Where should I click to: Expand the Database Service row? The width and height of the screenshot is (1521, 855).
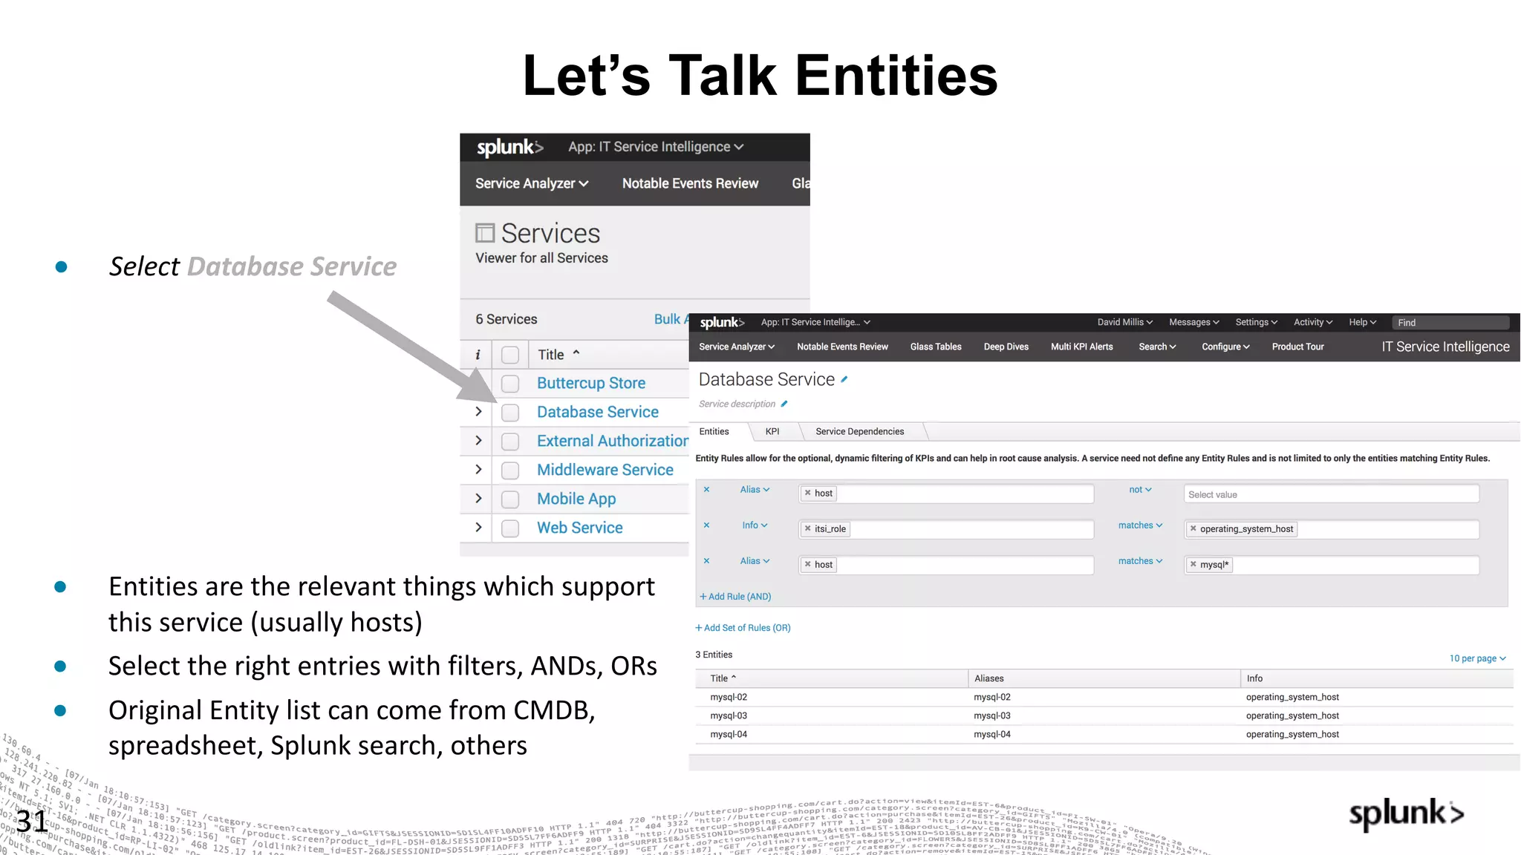478,411
